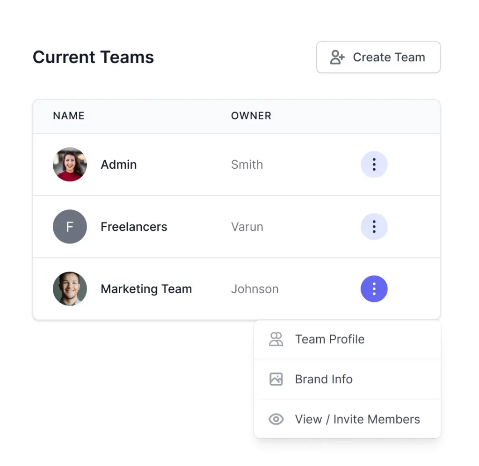Click the NAME column header
The height and width of the screenshot is (466, 479).
68,116
